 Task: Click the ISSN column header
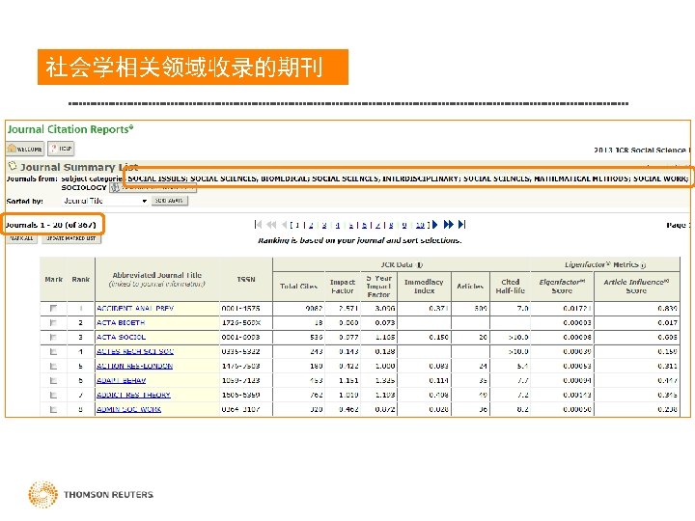(246, 279)
